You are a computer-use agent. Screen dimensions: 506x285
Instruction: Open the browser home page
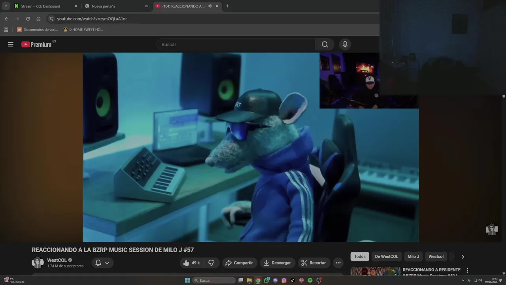[38, 19]
